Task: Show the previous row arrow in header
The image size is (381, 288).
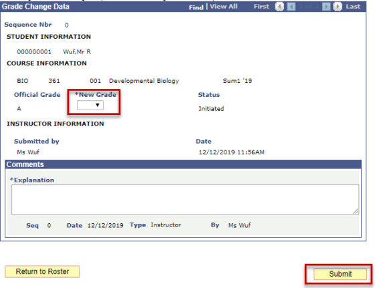Action: (291, 7)
